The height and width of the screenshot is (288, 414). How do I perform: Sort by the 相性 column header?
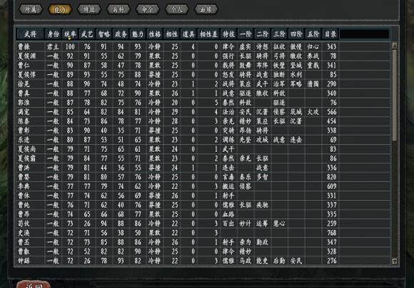pos(171,34)
